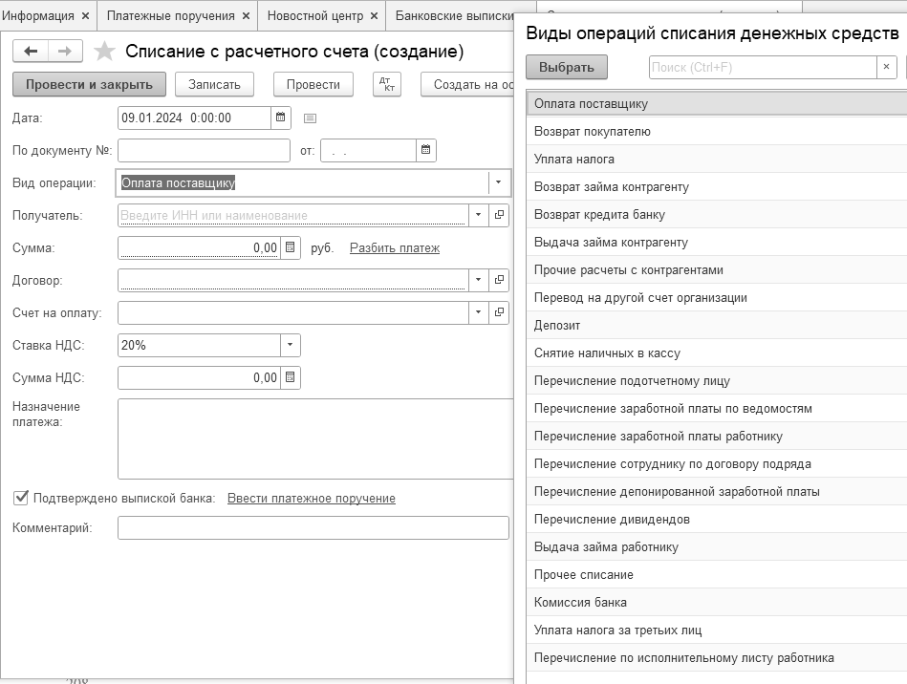The height and width of the screenshot is (684, 907).
Task: Go forward with the right arrow button
Action: [x=65, y=52]
